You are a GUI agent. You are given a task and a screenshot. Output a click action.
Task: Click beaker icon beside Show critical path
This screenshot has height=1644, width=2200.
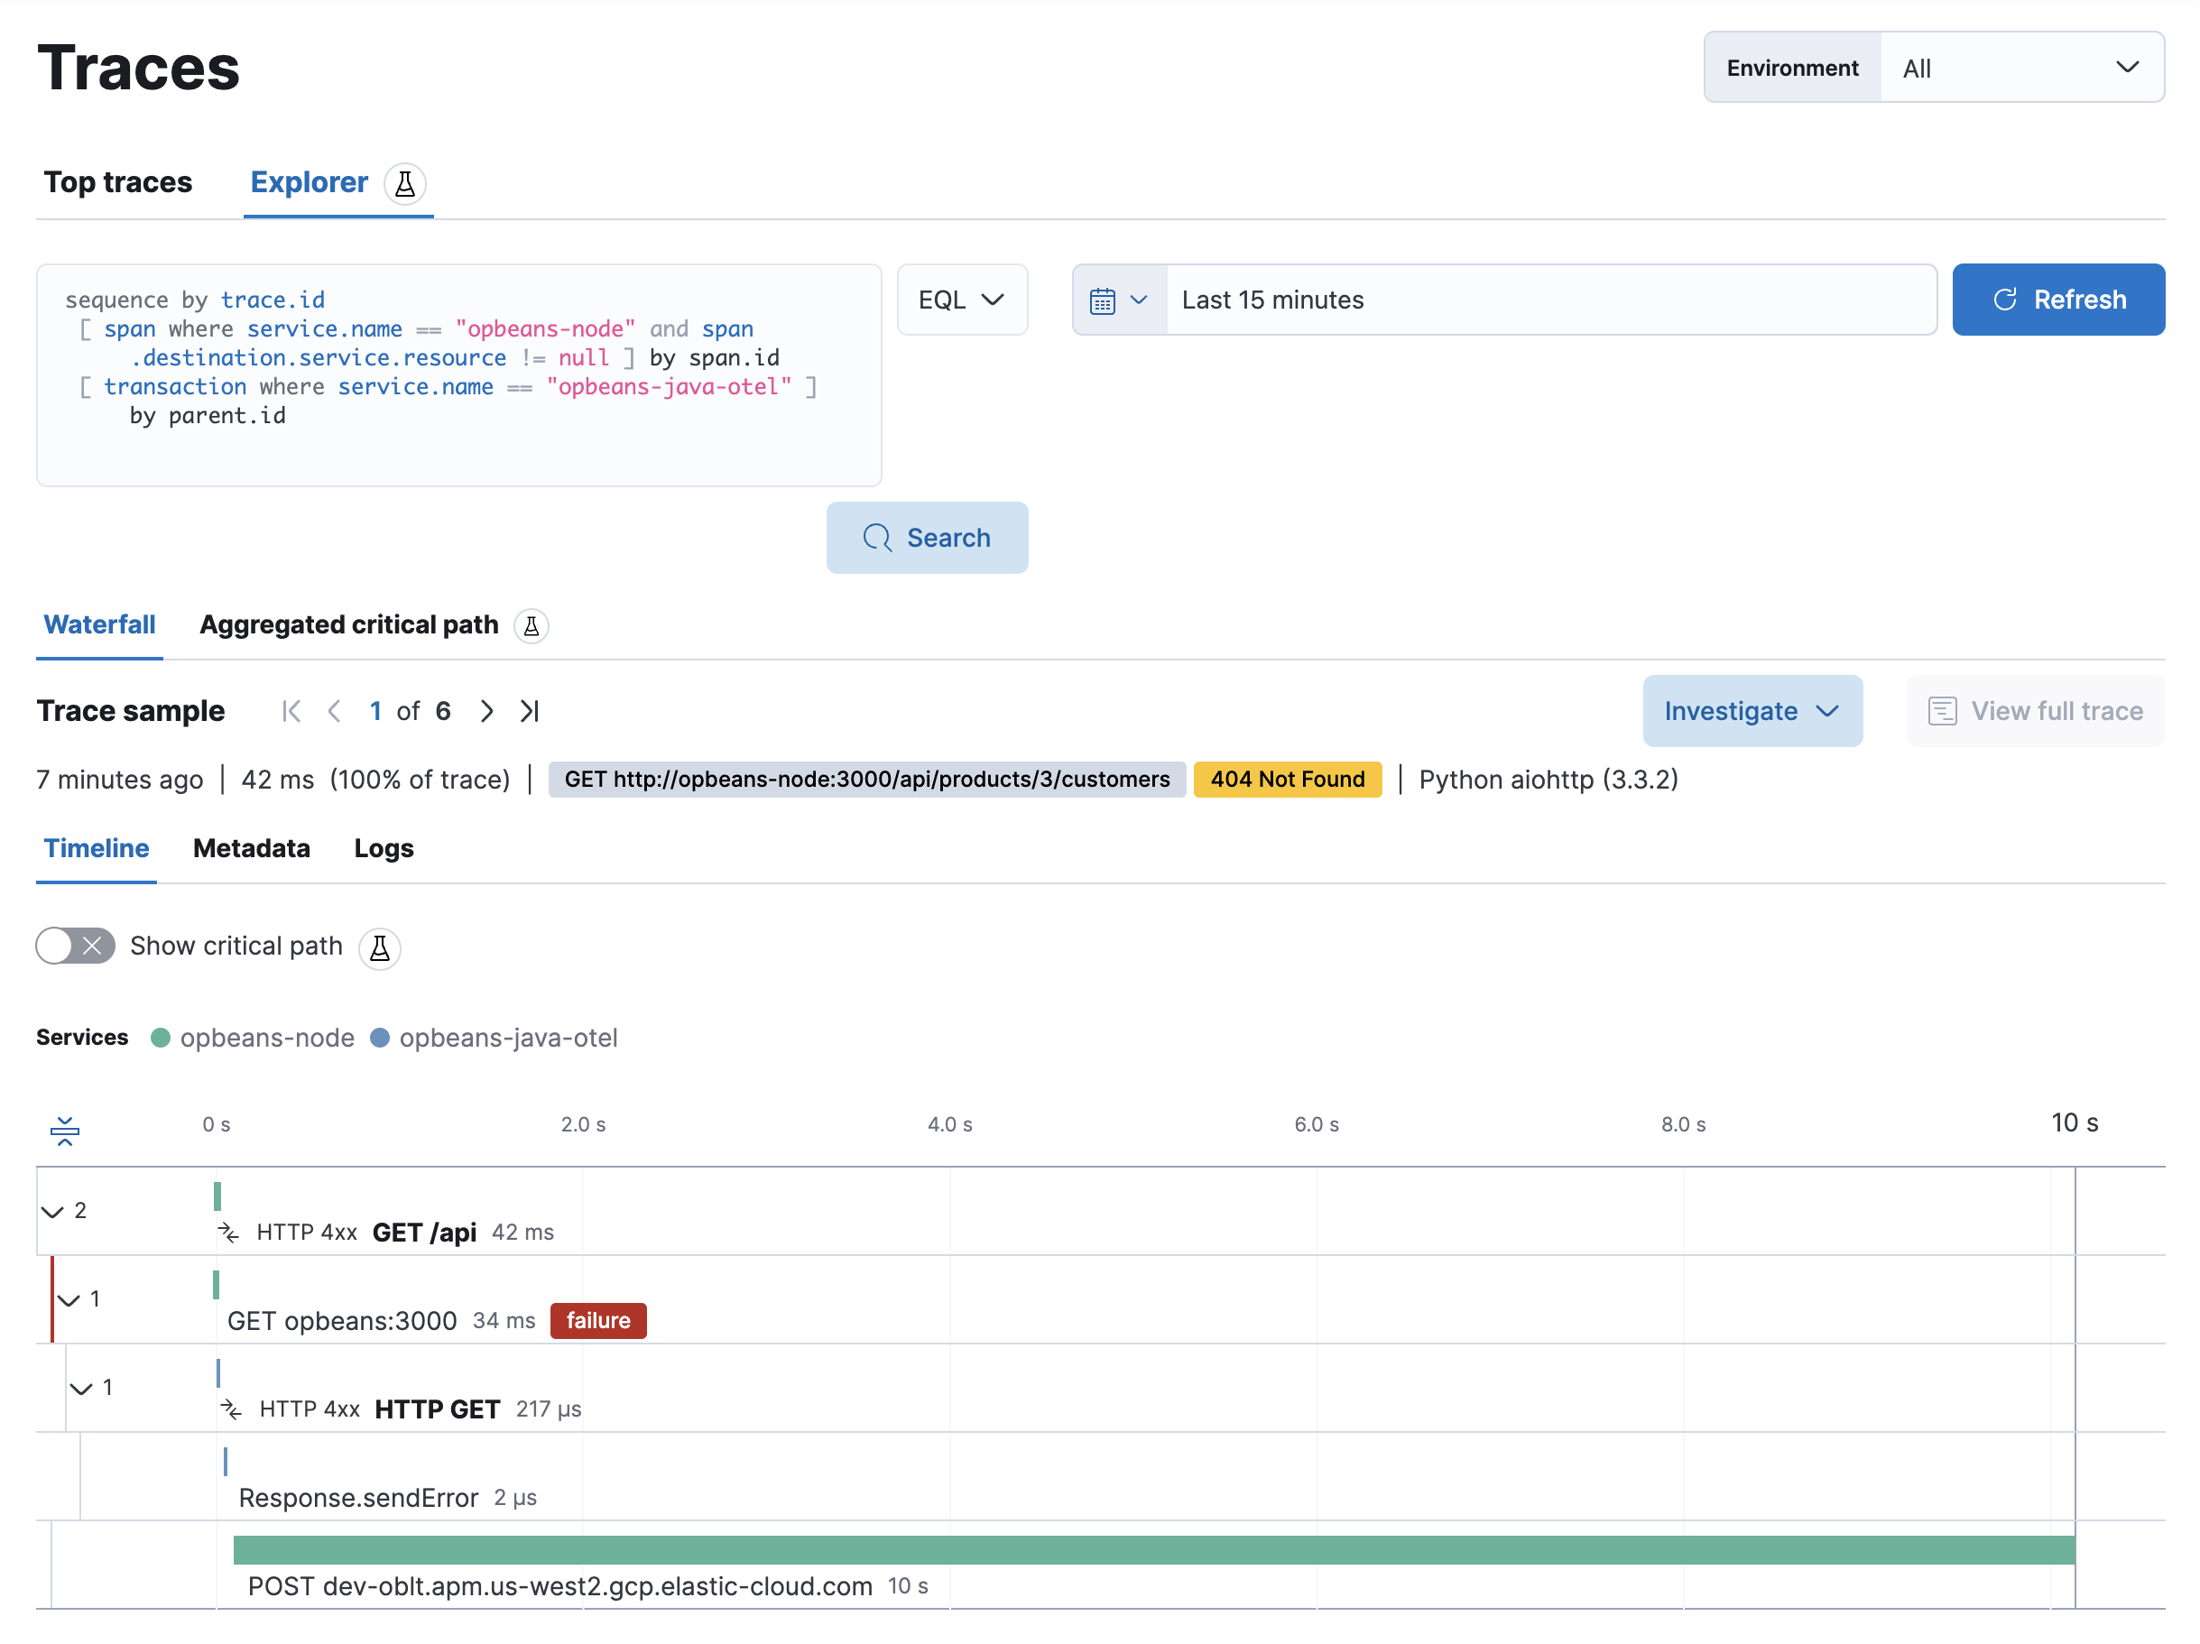[x=380, y=947]
